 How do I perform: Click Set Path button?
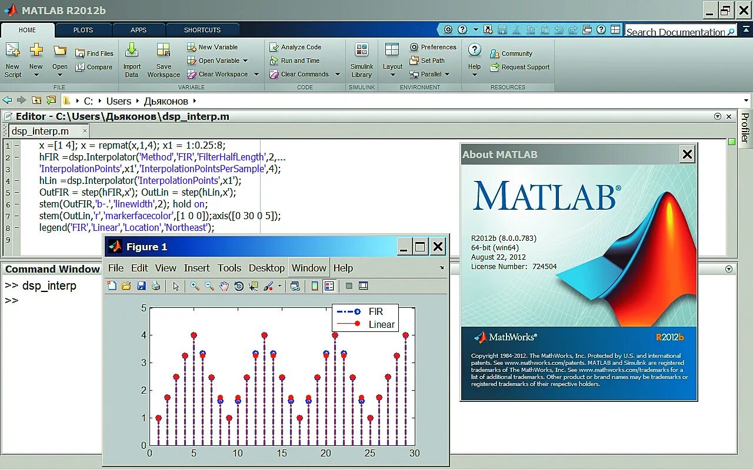427,61
